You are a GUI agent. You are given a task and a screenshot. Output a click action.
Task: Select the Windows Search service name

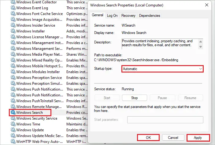pyautogui.click(x=29, y=113)
